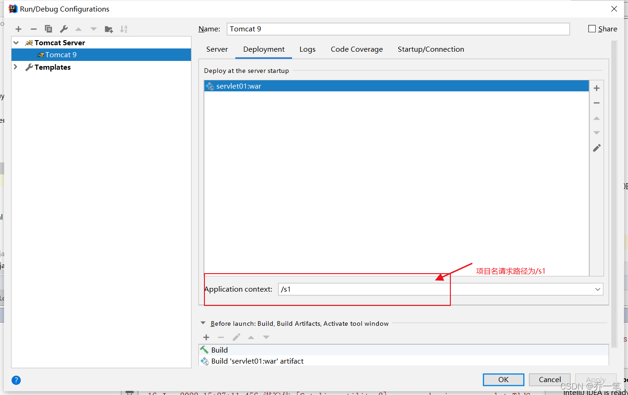This screenshot has width=628, height=395.
Task: Click Tomcat Server node icon
Action: point(29,42)
